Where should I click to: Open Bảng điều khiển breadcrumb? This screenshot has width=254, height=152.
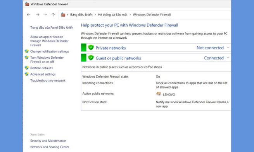pos(81,15)
